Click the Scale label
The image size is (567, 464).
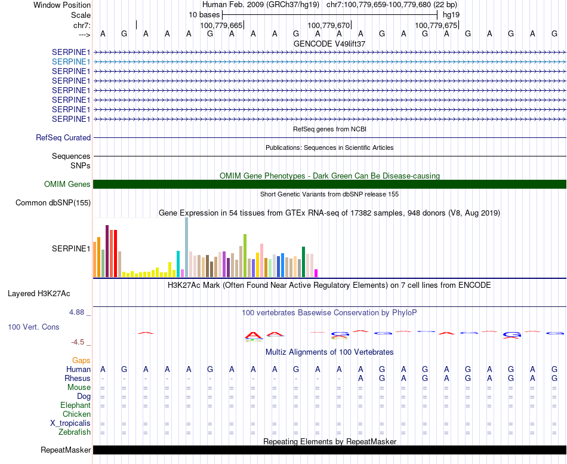[x=81, y=15]
